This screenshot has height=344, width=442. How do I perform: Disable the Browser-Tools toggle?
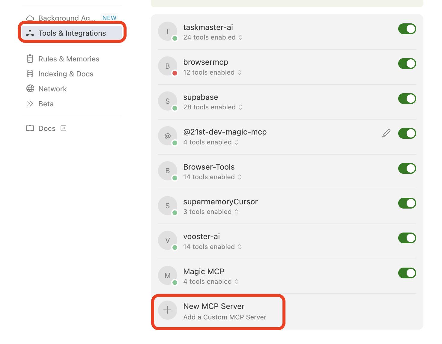[x=407, y=168]
